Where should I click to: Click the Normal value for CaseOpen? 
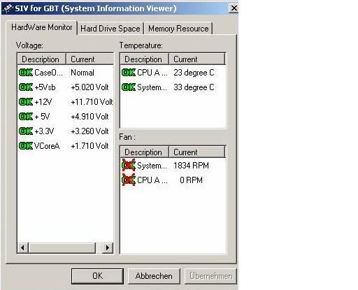tap(83, 73)
